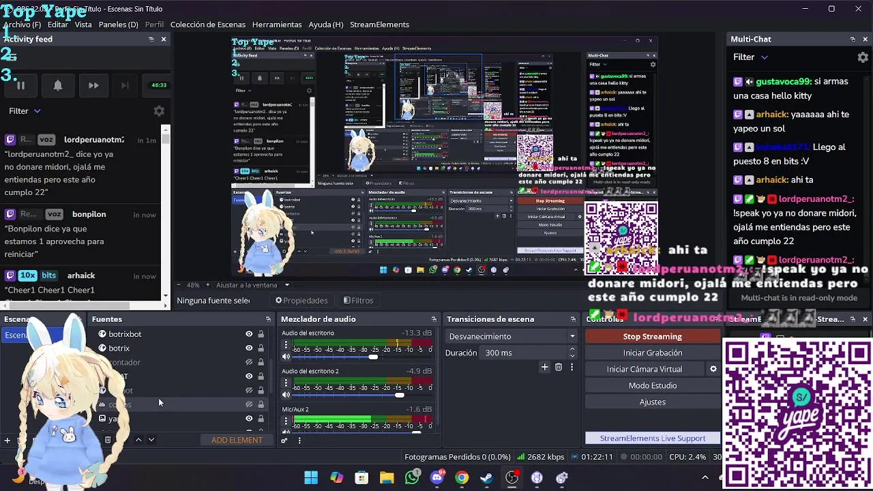Open the Desvanecimiento transition dropdown
This screenshot has width=873, height=491.
512,336
